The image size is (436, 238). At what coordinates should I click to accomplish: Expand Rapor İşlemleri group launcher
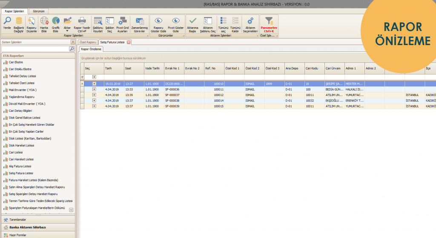(x=147, y=36)
